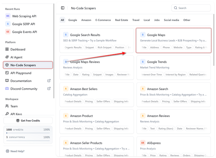The height and width of the screenshot is (158, 216).
Task: Click the AX icon on AliExpress card
Action: tap(143, 143)
